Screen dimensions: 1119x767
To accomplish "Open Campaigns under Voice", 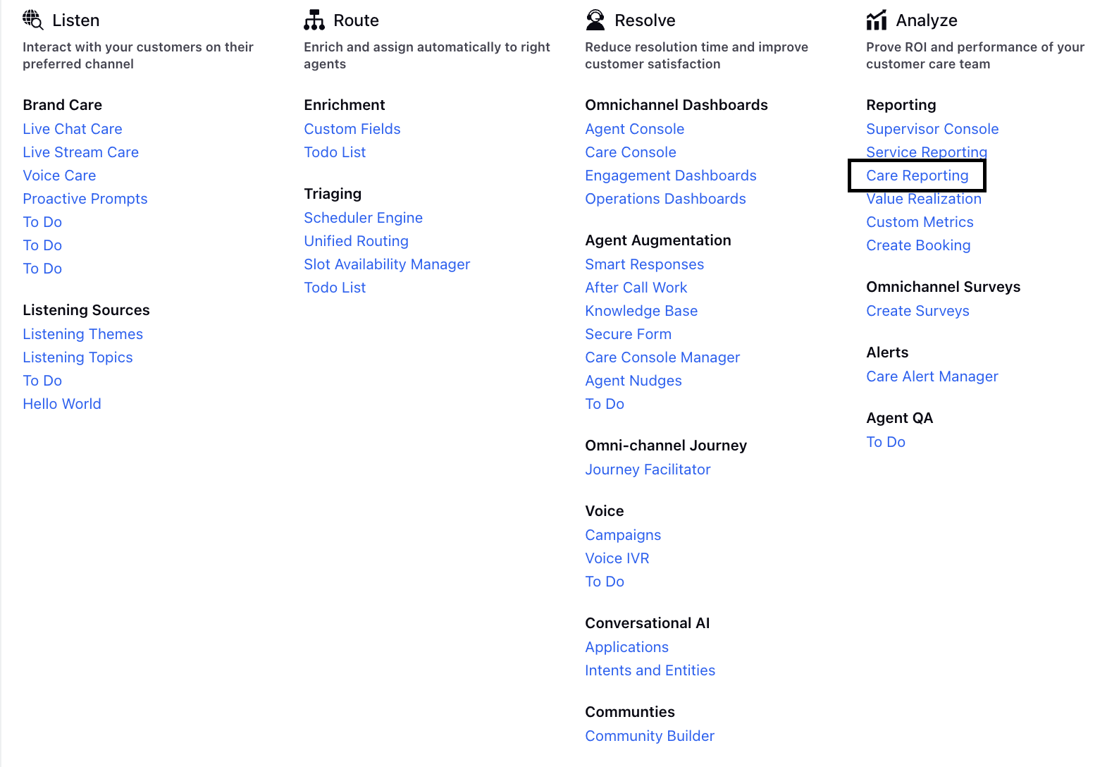I will (x=623, y=535).
